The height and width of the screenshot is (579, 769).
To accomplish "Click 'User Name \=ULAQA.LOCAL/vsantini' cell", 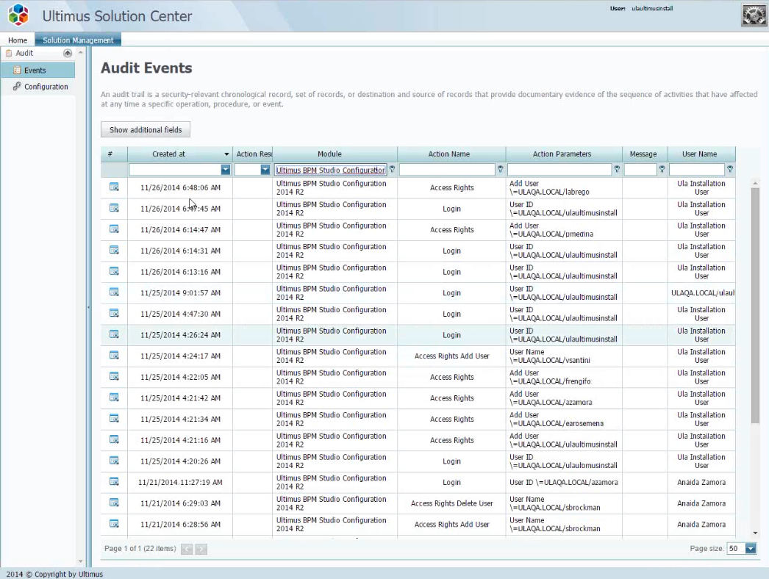I will click(564, 356).
